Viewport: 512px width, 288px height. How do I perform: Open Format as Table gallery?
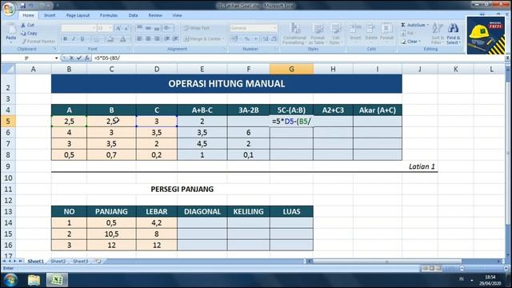tap(317, 34)
